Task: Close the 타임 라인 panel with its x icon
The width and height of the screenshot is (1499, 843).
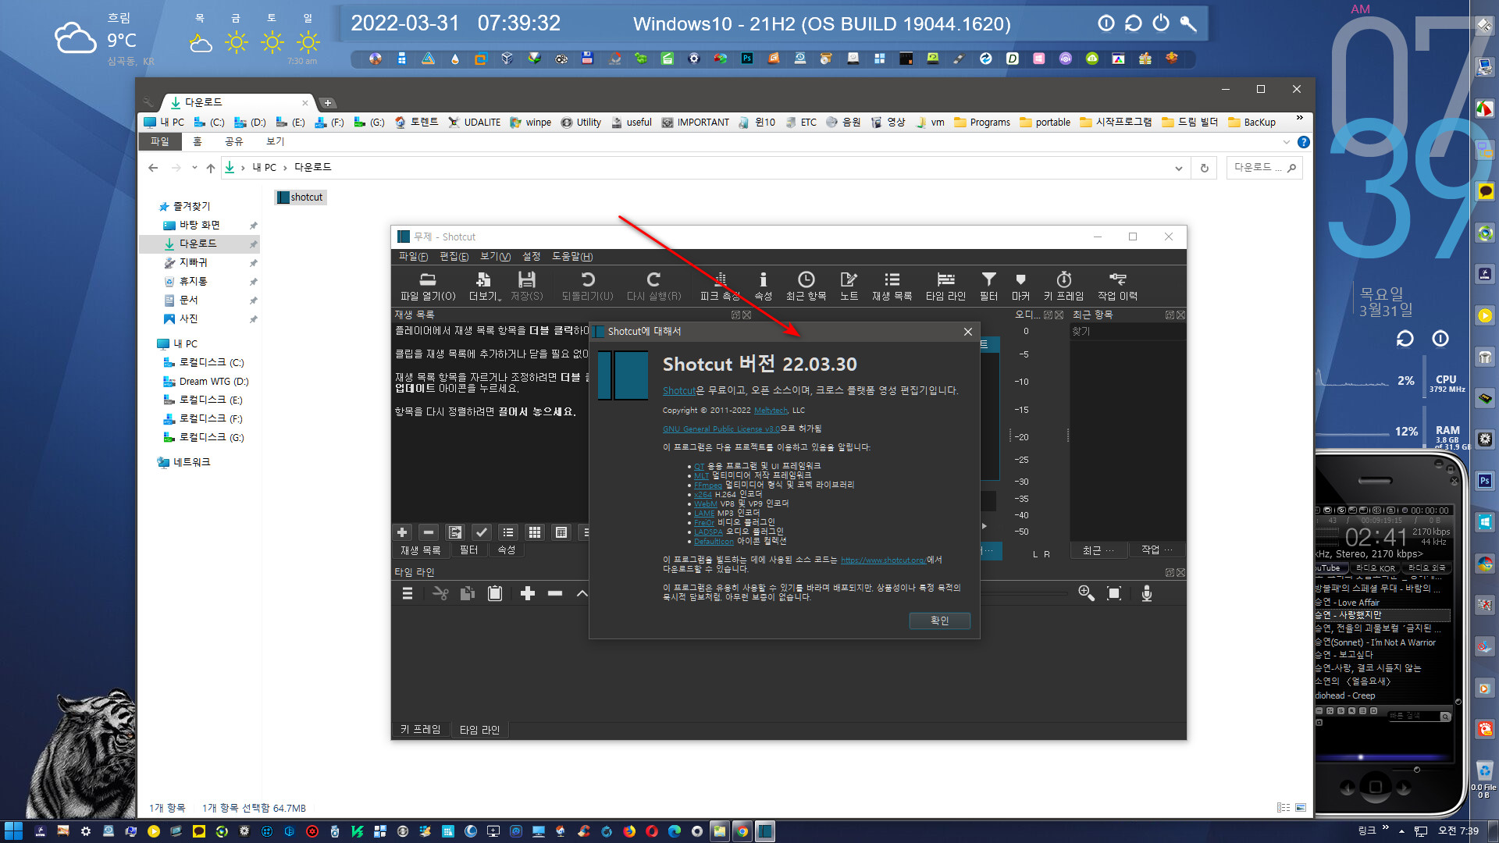Action: (x=1180, y=572)
